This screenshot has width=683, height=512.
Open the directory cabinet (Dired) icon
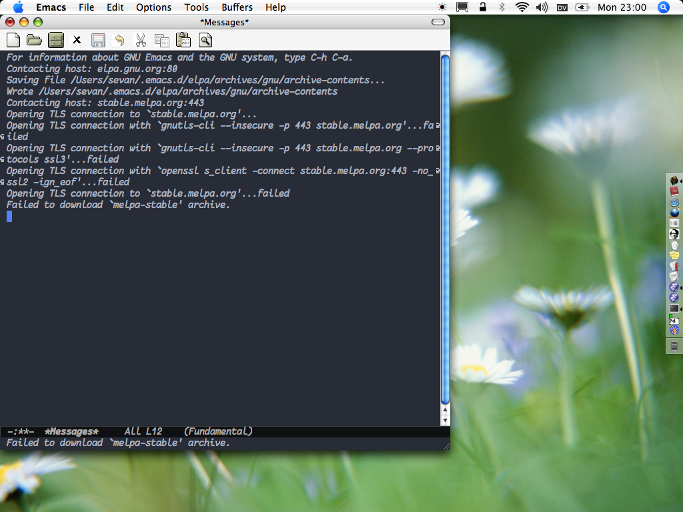[55, 40]
